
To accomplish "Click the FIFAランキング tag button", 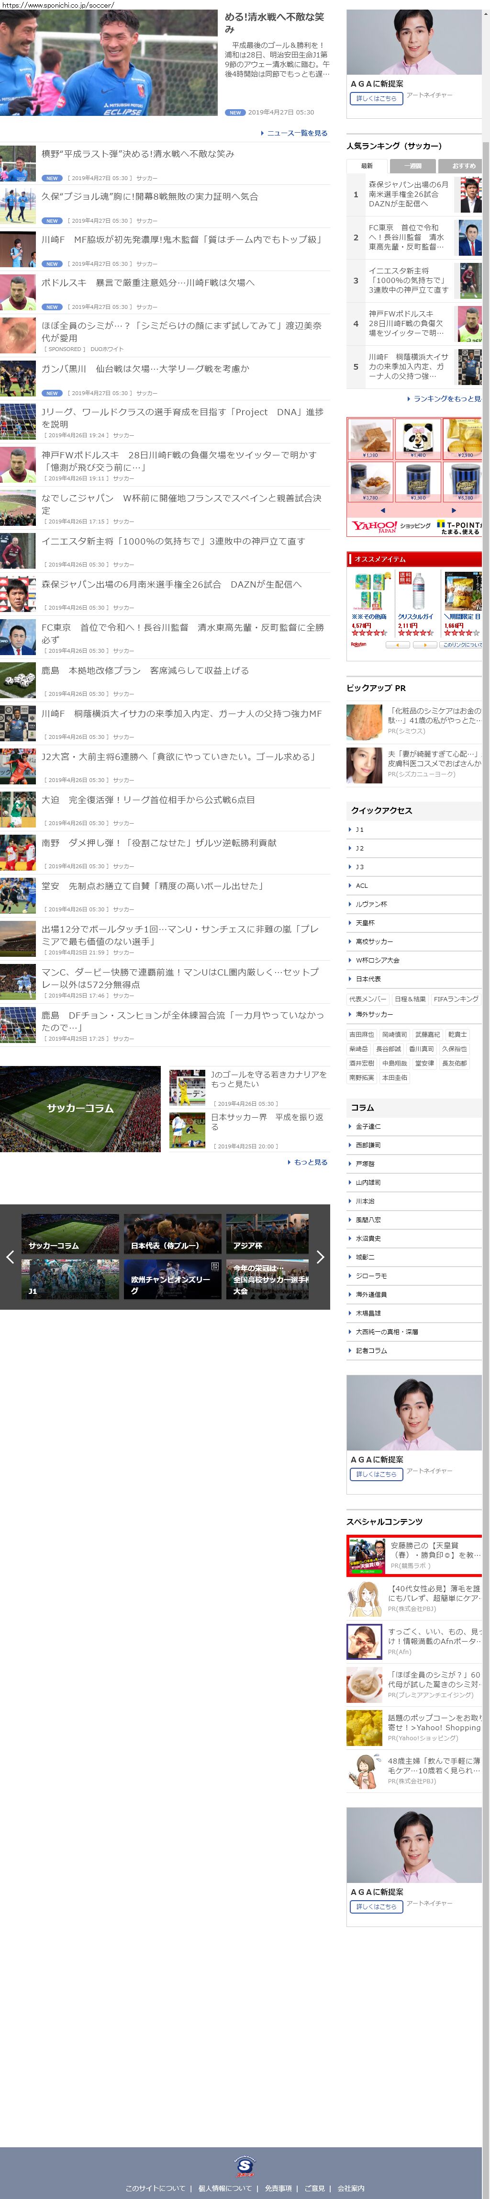I will (x=455, y=999).
